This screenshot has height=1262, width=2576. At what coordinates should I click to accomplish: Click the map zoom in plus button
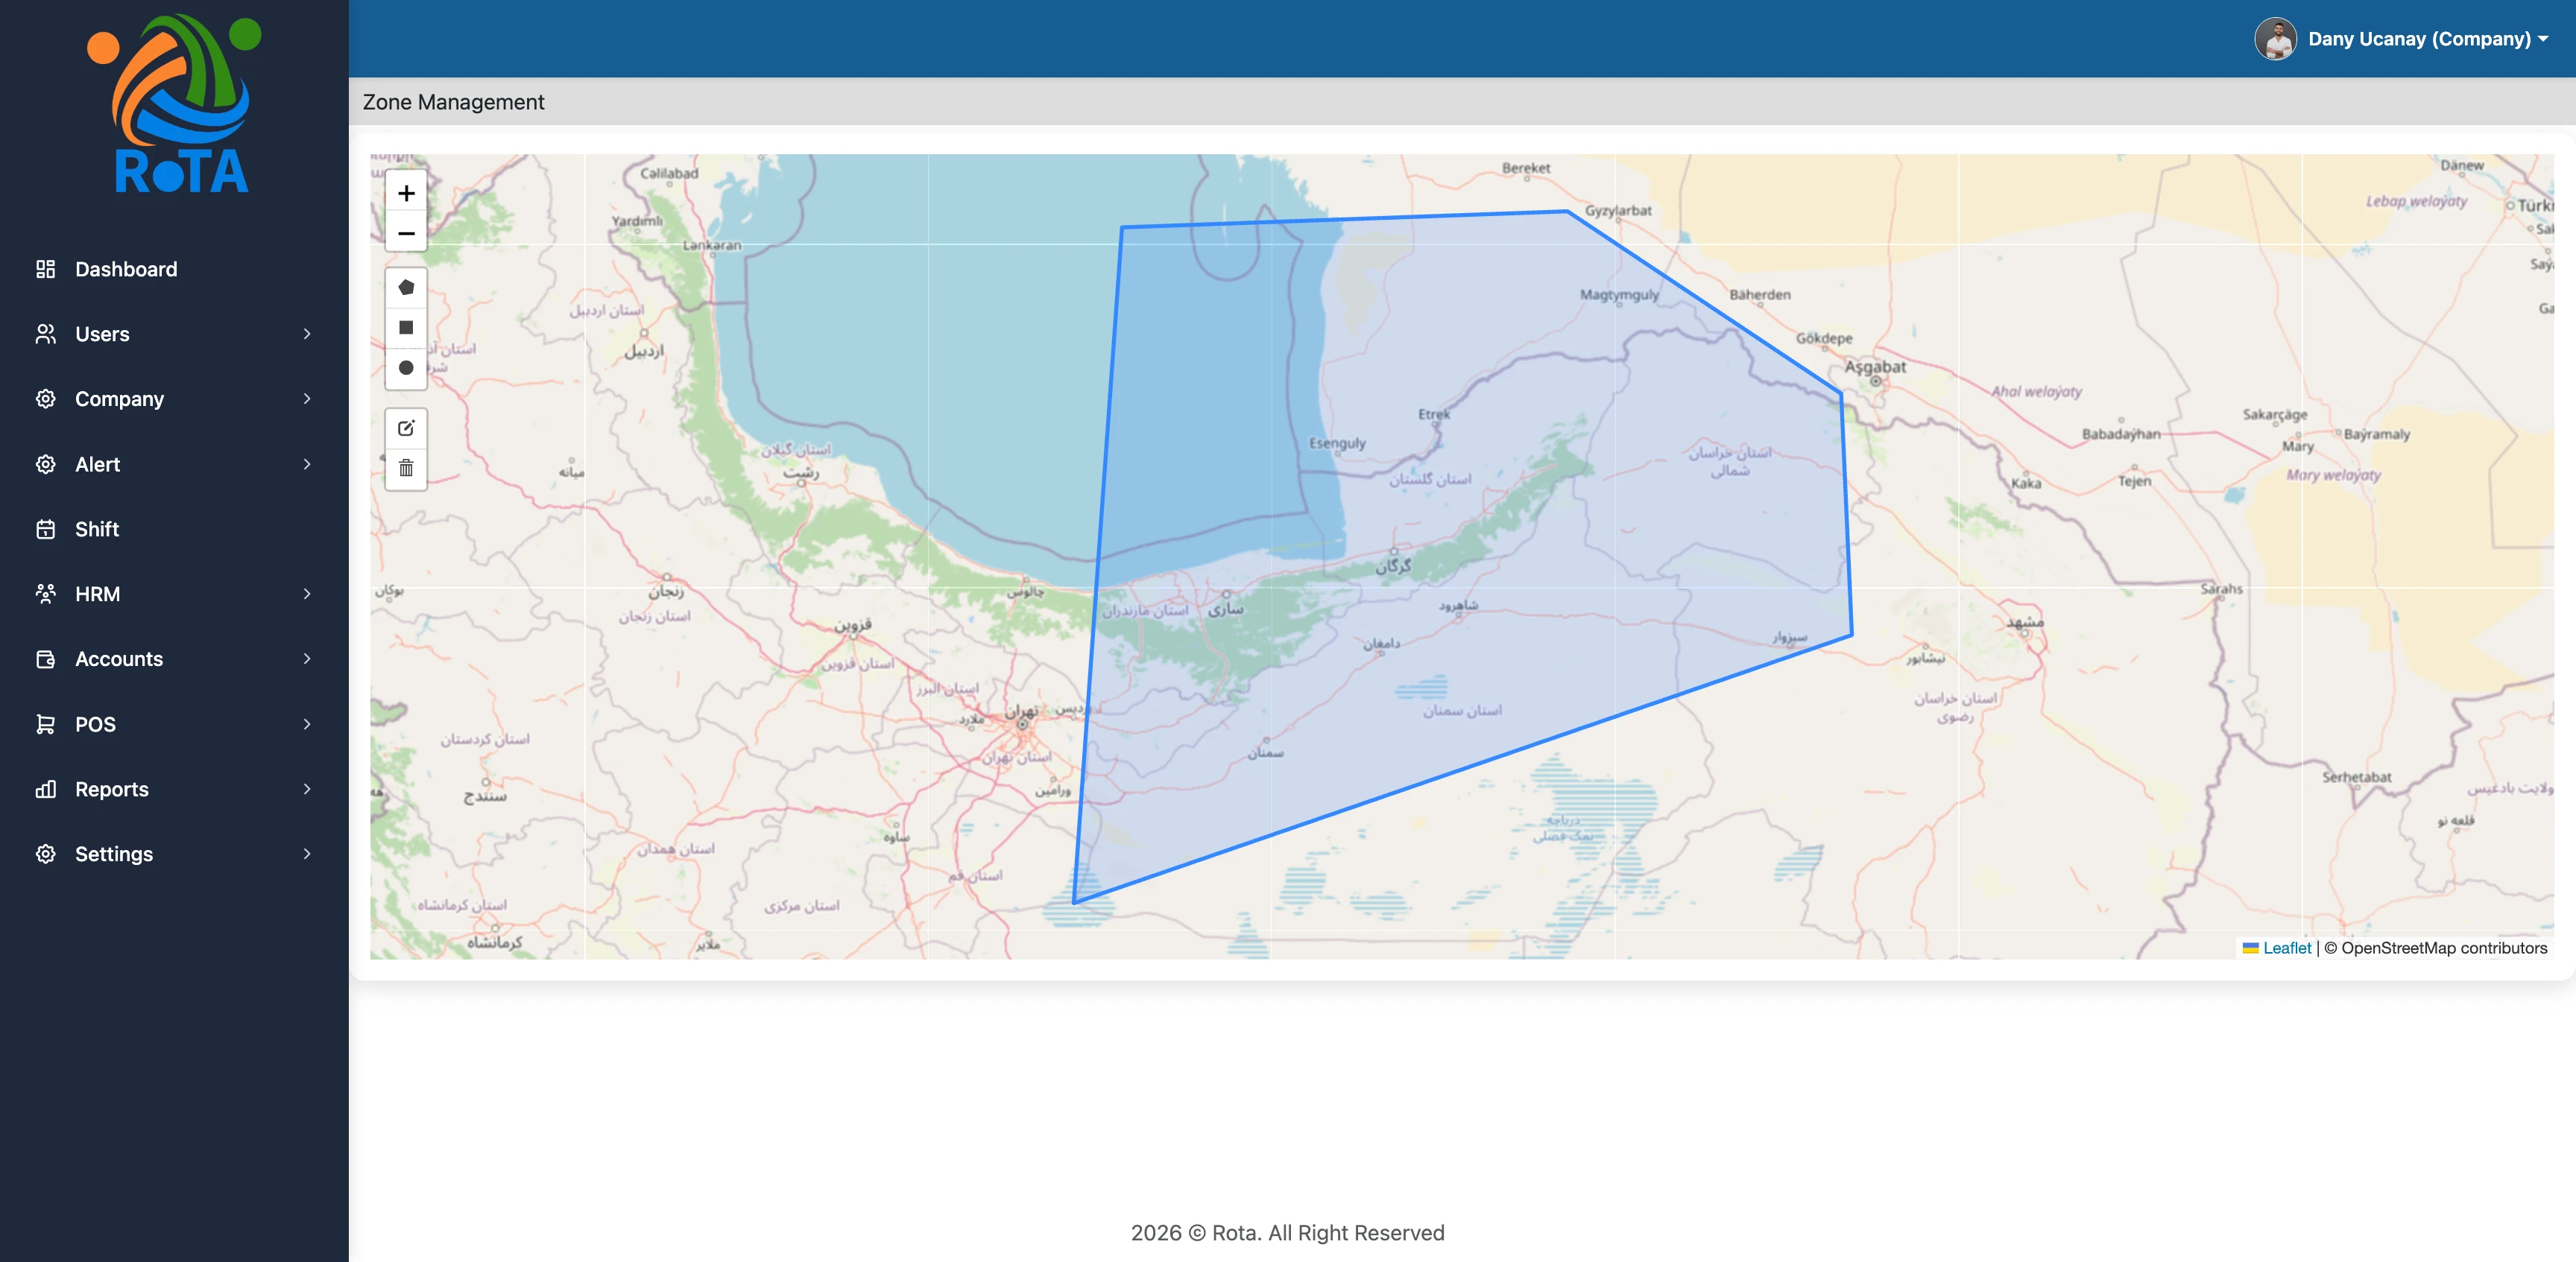(x=406, y=193)
